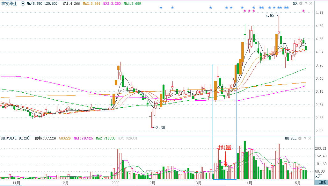
Task: Click the 2.23 price axis value
Action: 320,131
